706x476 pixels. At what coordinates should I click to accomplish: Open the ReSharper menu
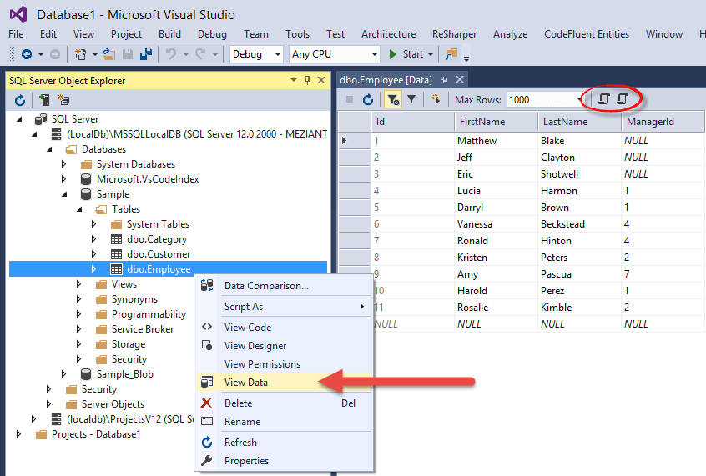coord(454,34)
